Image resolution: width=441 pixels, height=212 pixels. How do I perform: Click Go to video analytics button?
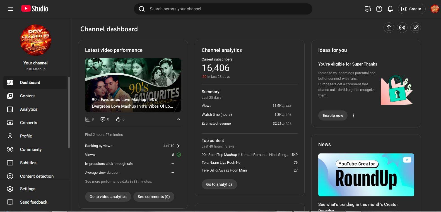click(x=108, y=197)
